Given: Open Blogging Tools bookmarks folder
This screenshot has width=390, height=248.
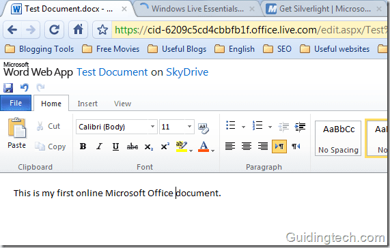Looking at the screenshot, I should [x=40, y=49].
